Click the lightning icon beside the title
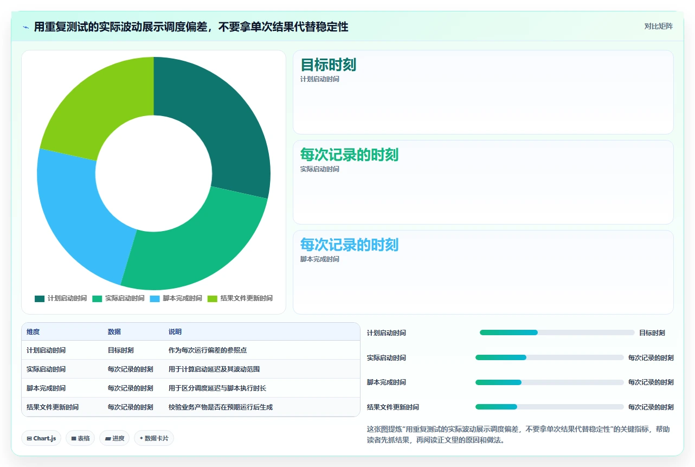 25,27
